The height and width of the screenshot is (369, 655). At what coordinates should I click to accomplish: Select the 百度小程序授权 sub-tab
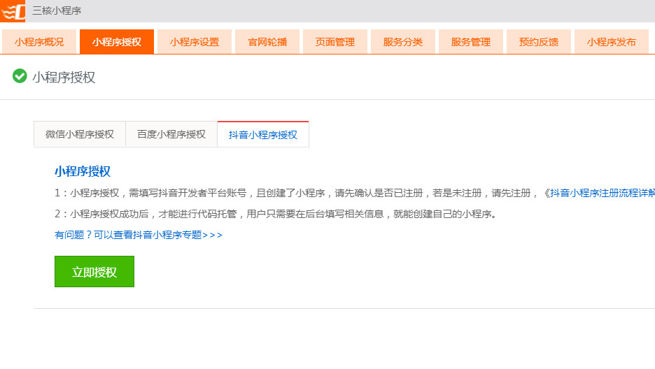pyautogui.click(x=171, y=134)
